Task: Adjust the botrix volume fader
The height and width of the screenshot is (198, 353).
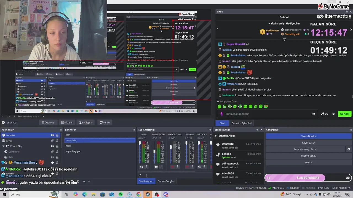Action: click(140, 143)
